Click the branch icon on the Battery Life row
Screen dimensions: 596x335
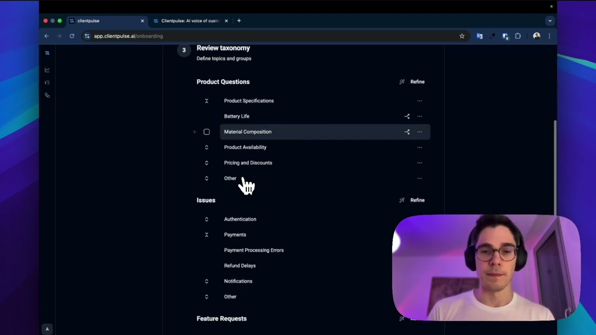coord(407,116)
